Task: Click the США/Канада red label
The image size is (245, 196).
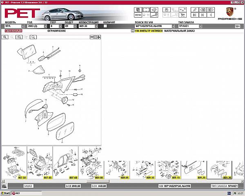Action: [13, 31]
